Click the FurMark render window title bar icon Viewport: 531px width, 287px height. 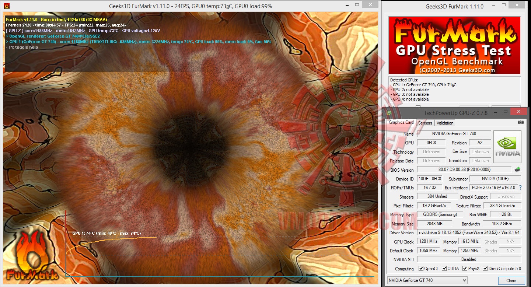click(7, 6)
